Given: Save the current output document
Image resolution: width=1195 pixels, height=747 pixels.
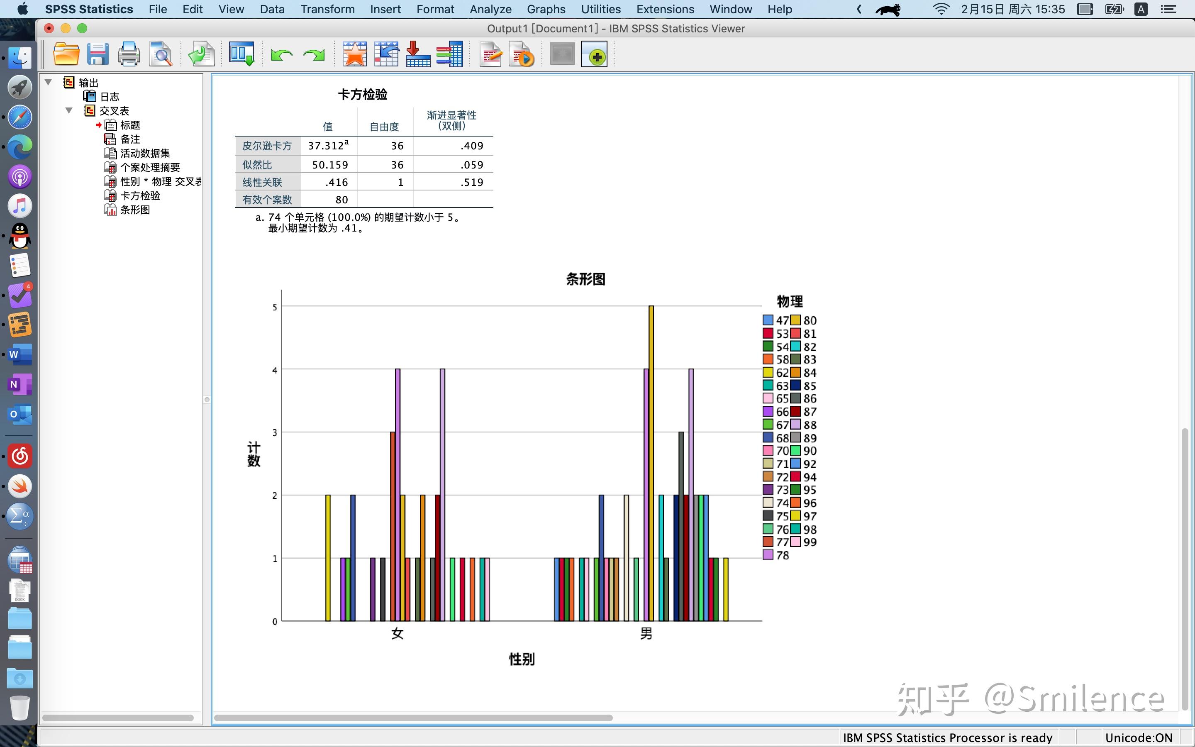Looking at the screenshot, I should (x=97, y=54).
